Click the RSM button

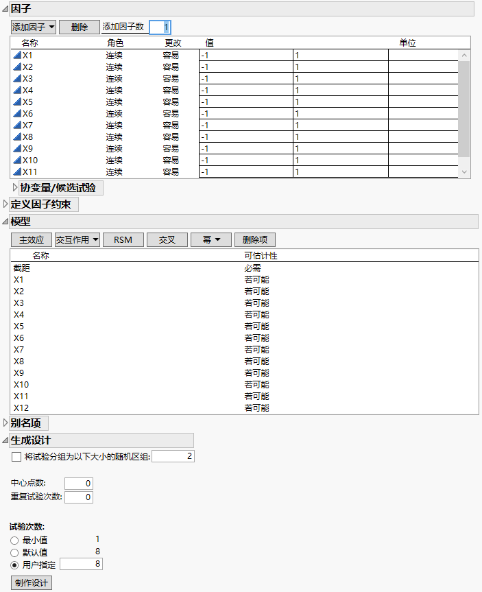point(123,239)
